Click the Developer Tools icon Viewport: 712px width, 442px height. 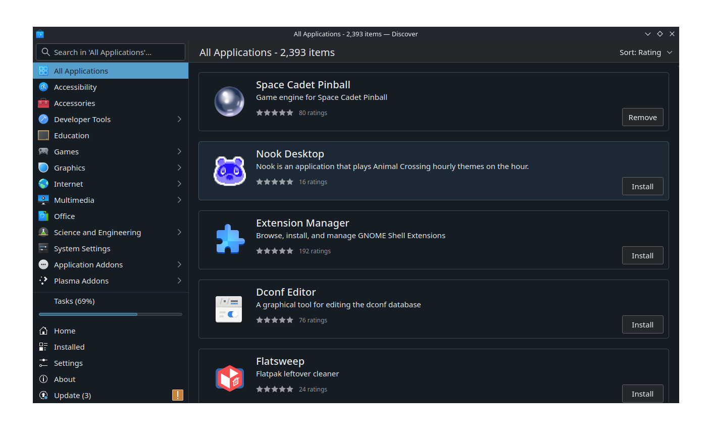[43, 119]
